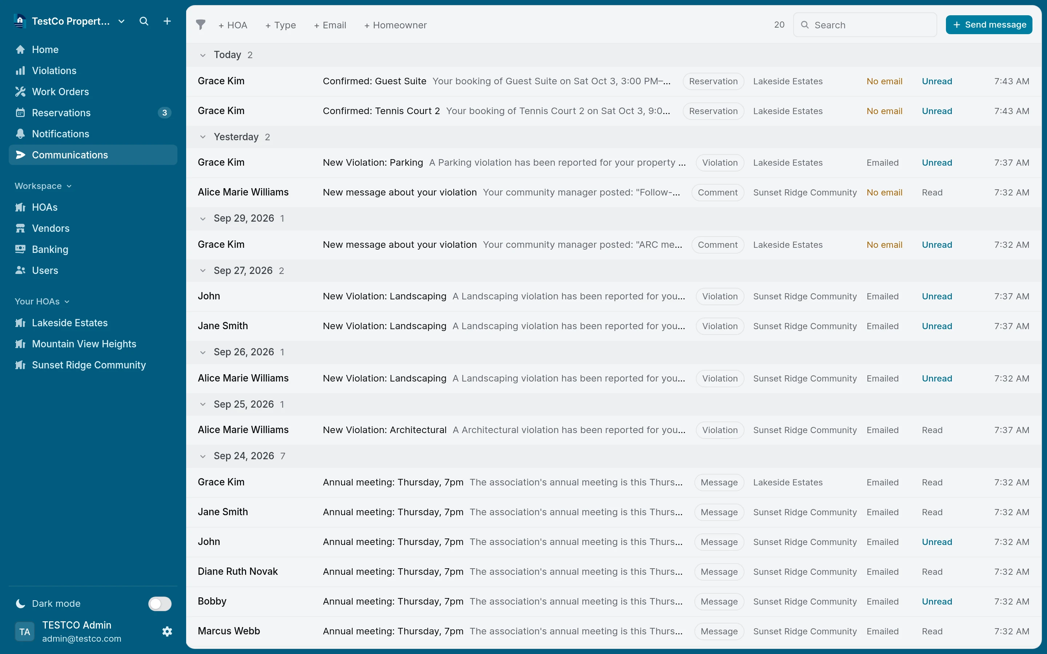Click the Violations bar chart icon
This screenshot has height=654, width=1047.
[20, 70]
